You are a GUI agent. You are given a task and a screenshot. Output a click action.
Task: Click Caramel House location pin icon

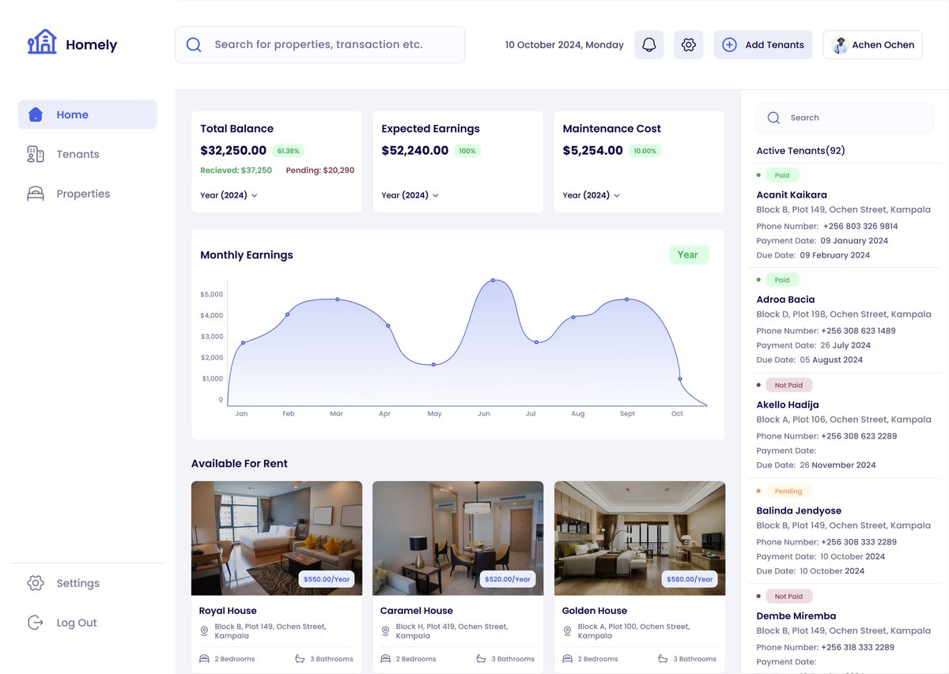(x=385, y=631)
